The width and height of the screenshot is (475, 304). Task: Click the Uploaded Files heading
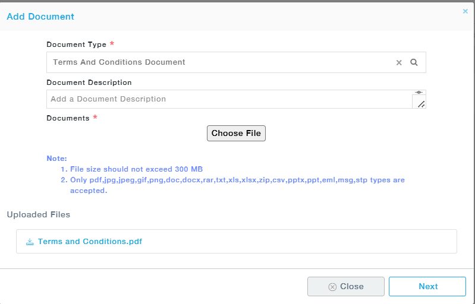[x=39, y=214]
